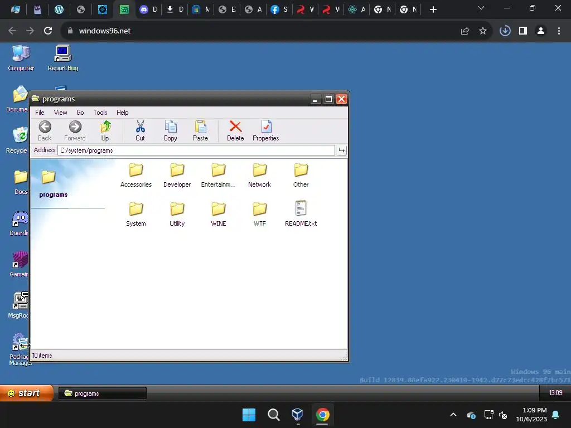Open the File menu

[x=40, y=113]
